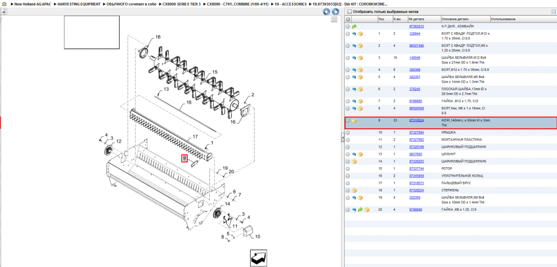557x267 pixels.
Task: Click 'Использование' column header
Action: pyautogui.click(x=523, y=19)
